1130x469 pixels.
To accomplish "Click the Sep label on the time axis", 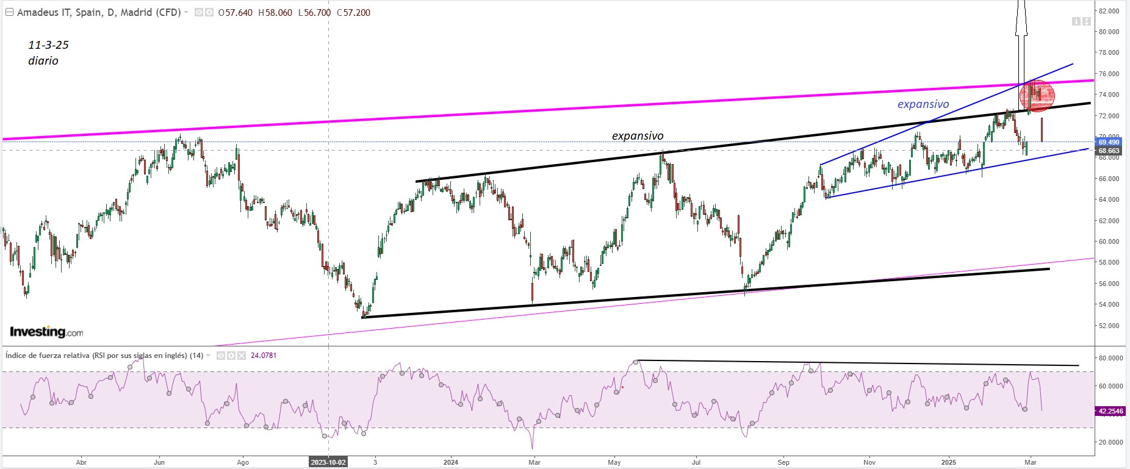I will click(x=783, y=462).
